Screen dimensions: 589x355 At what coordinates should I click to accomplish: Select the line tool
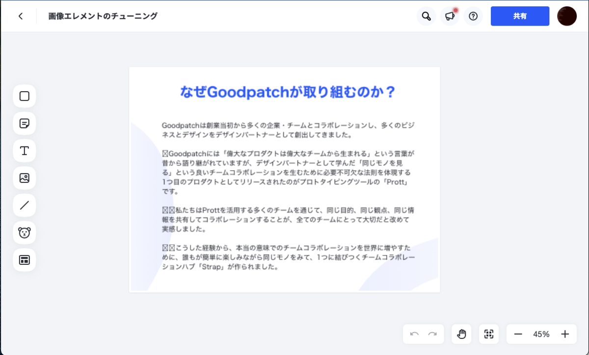click(24, 205)
